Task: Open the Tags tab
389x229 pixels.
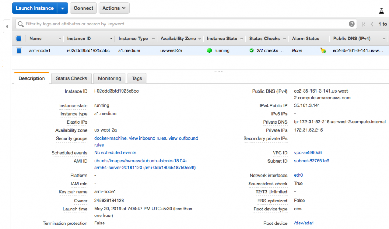Action: click(x=137, y=78)
